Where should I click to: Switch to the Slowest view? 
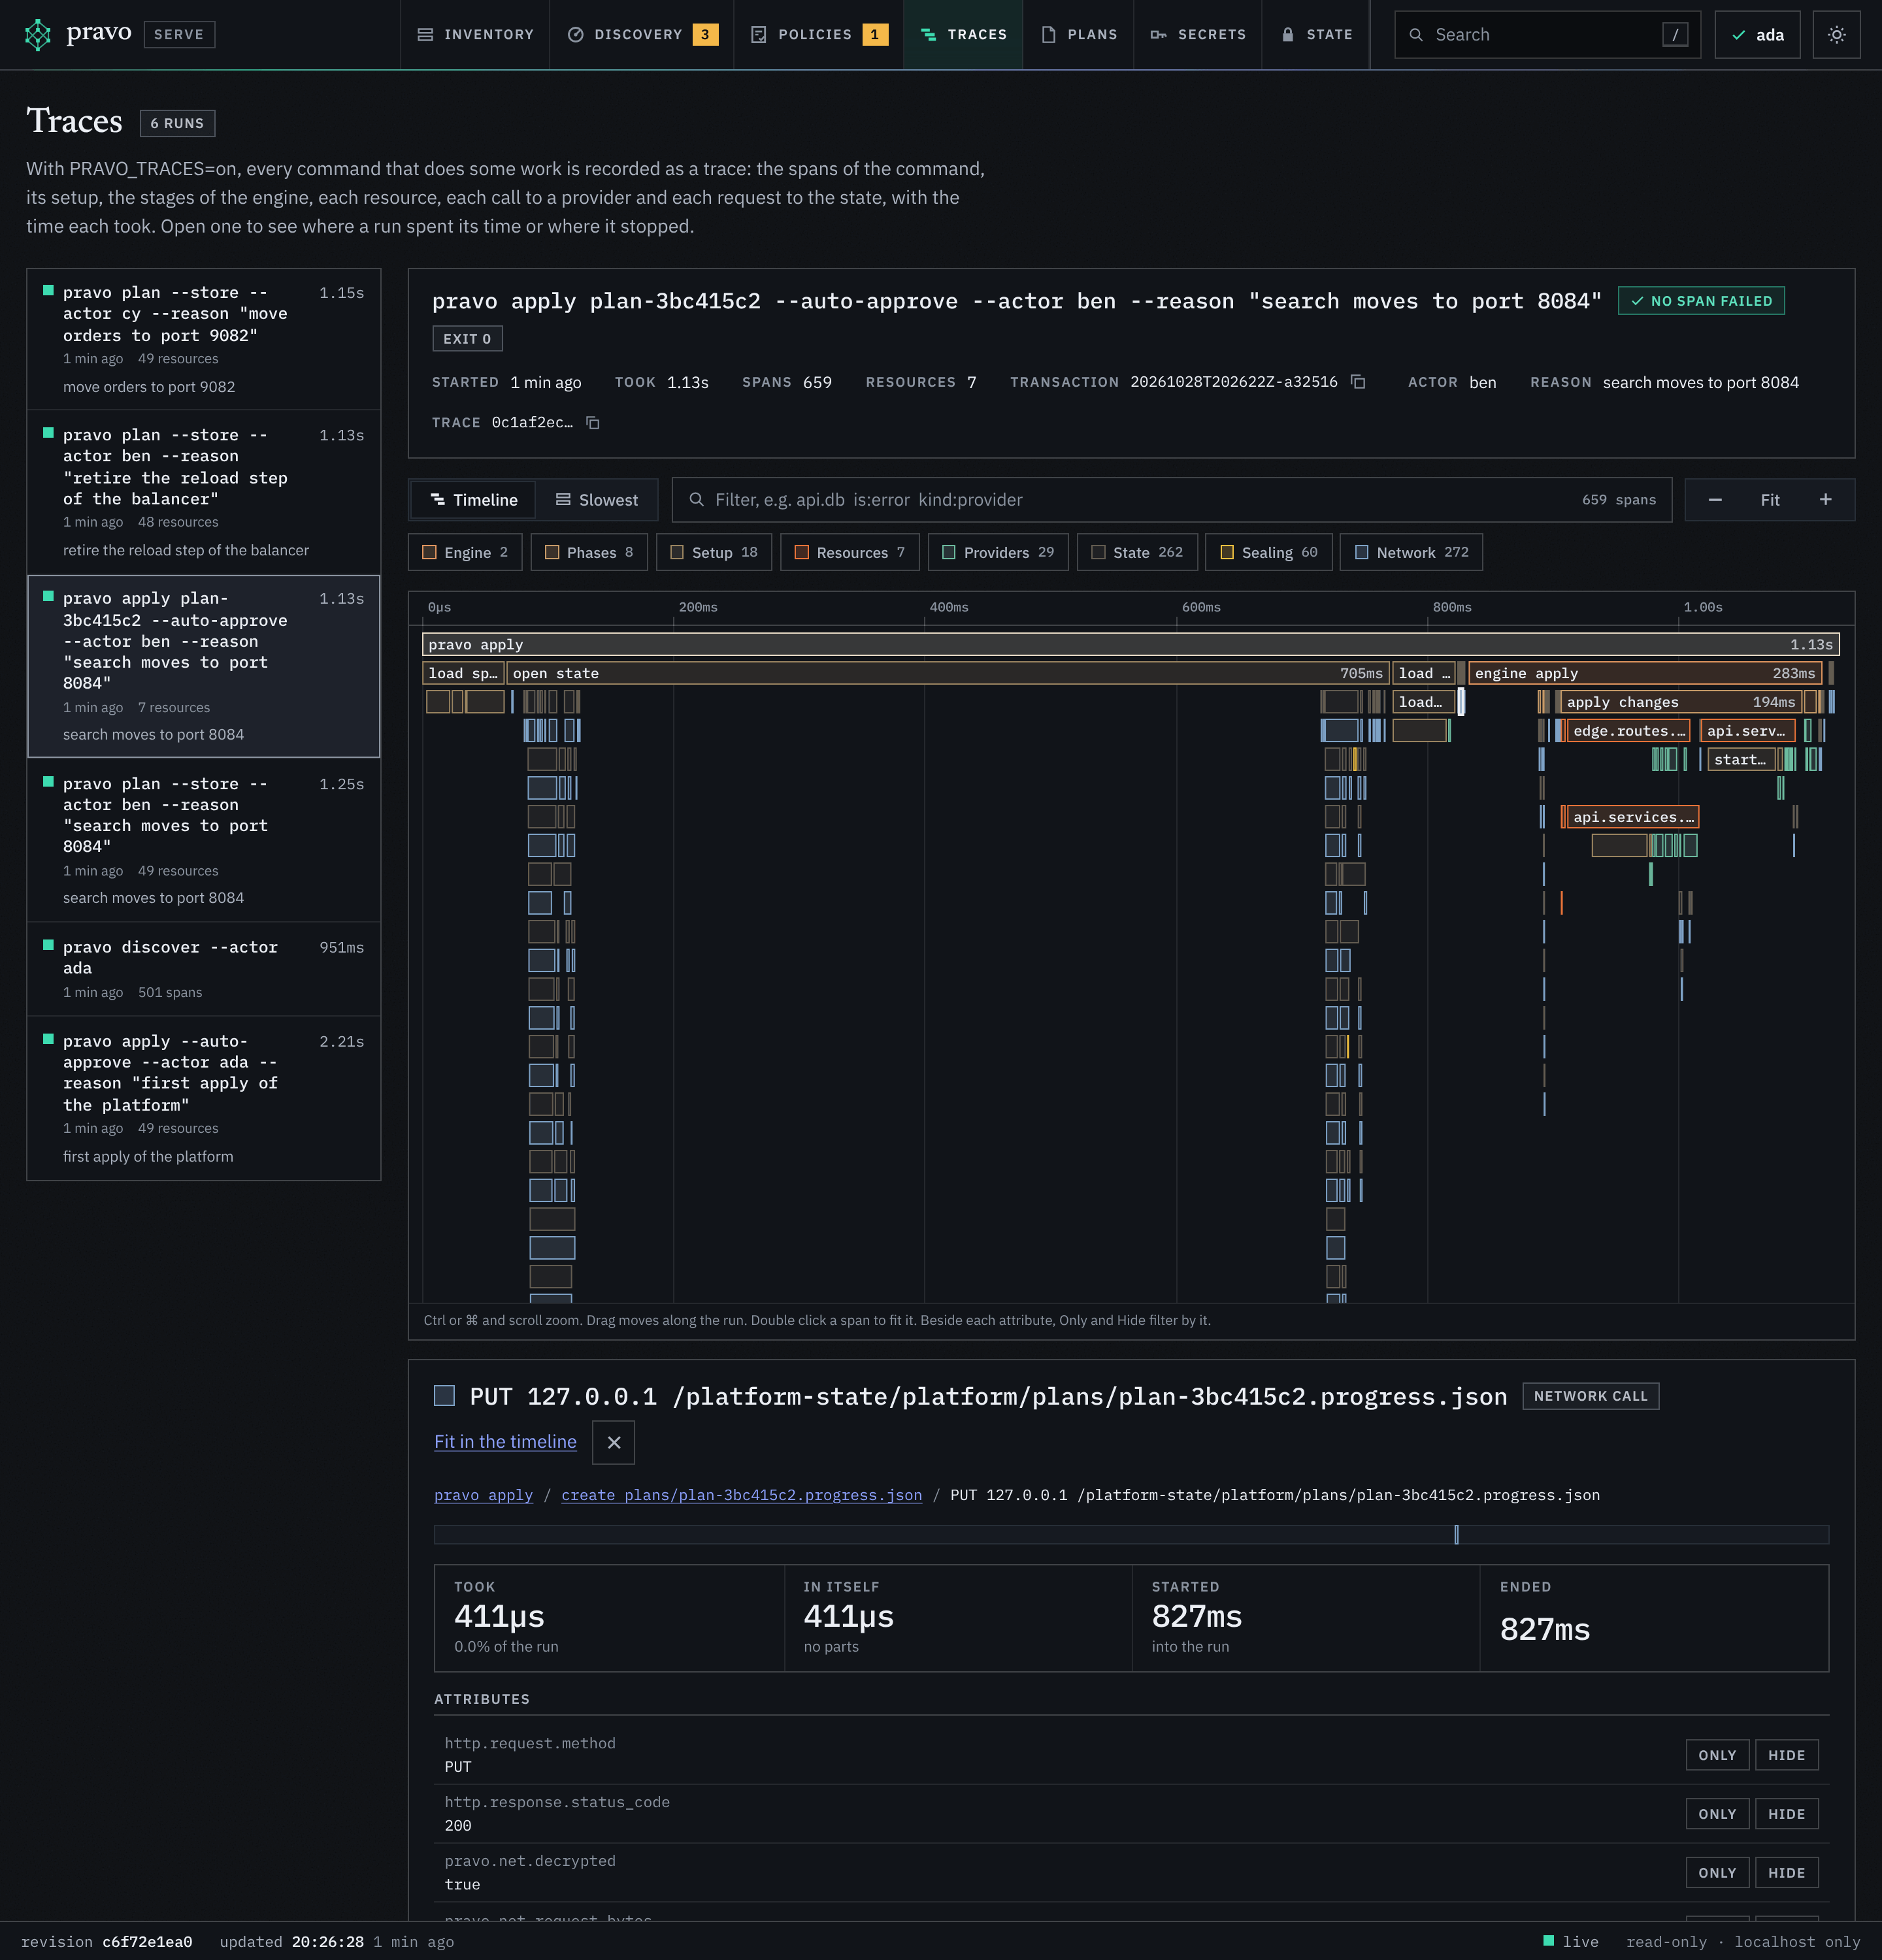[x=597, y=500]
